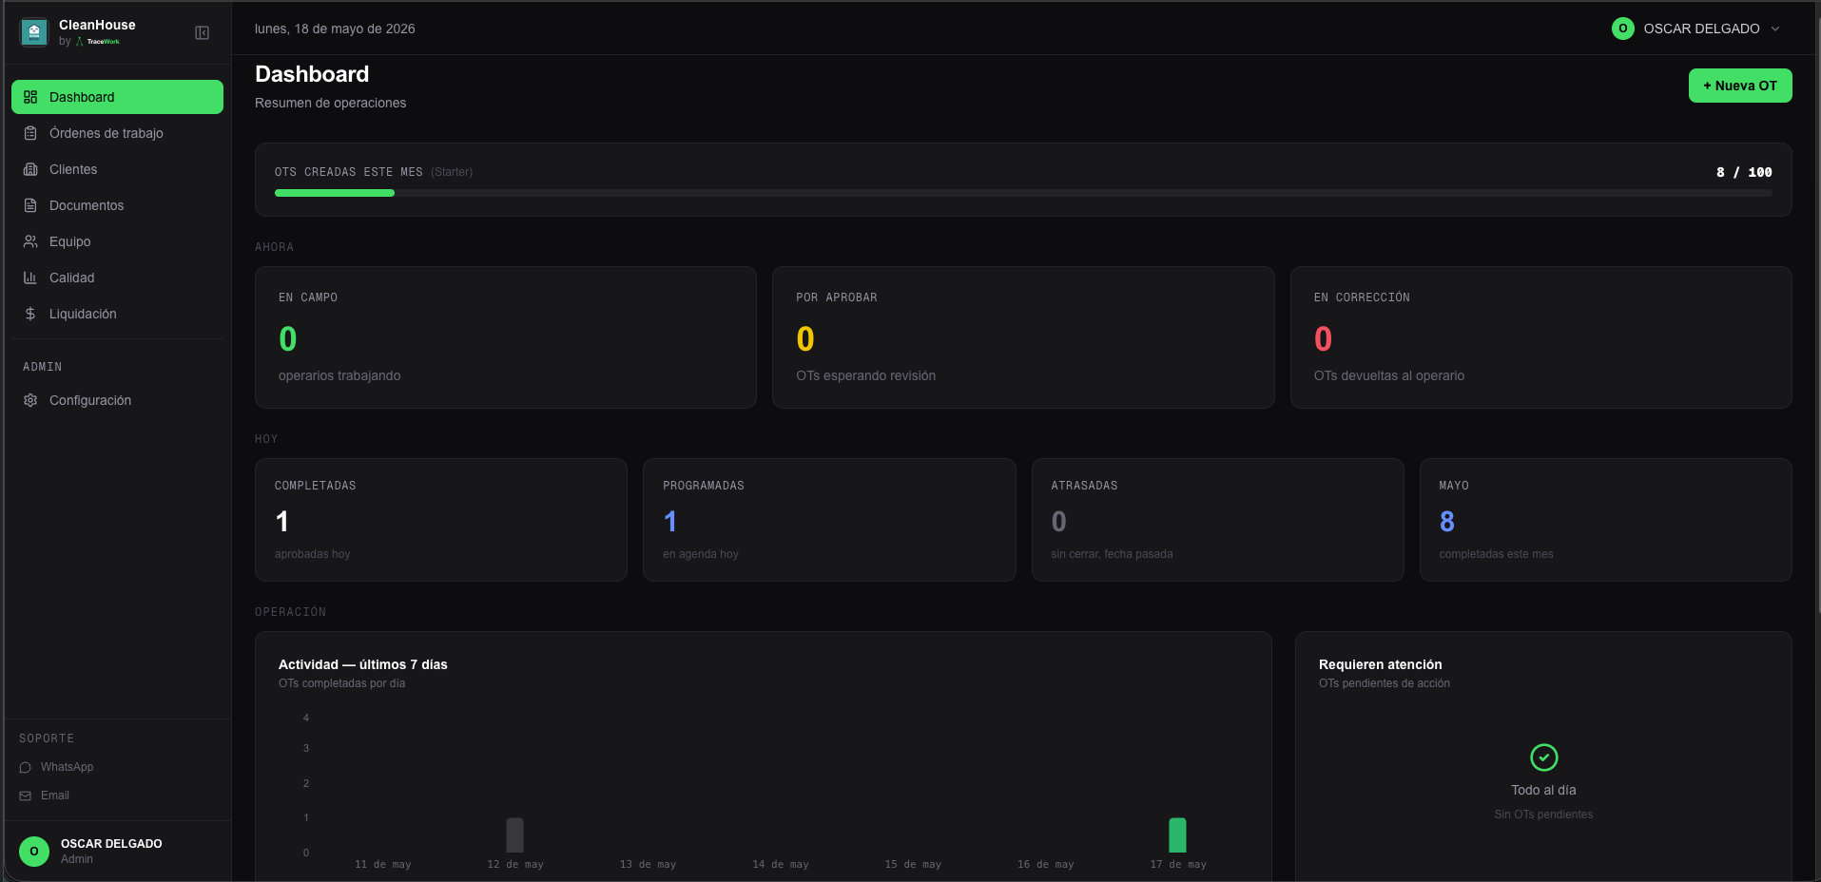Open the Mayo completed-this-month card
The image size is (1821, 882).
(1606, 520)
